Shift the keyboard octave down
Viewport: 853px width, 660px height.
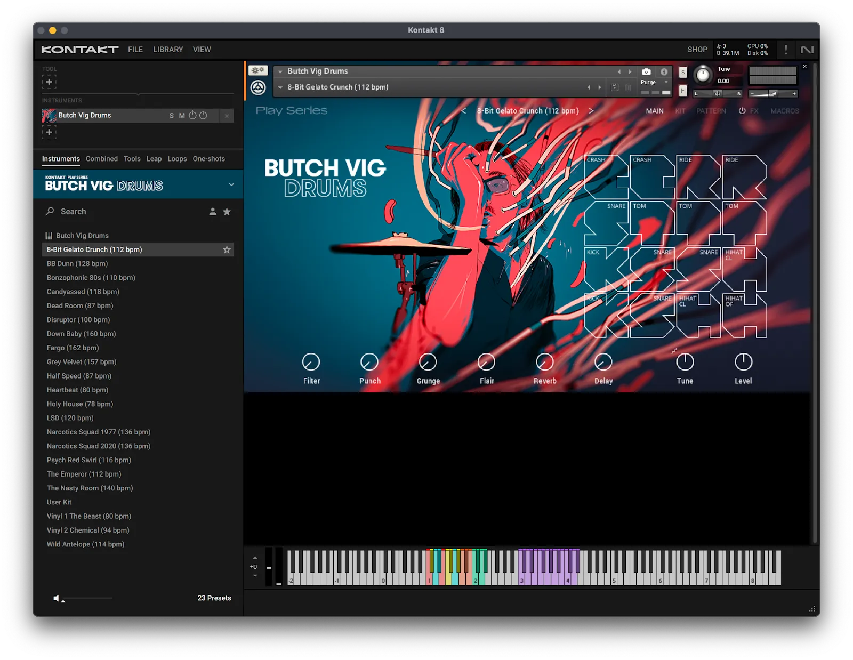(x=255, y=576)
